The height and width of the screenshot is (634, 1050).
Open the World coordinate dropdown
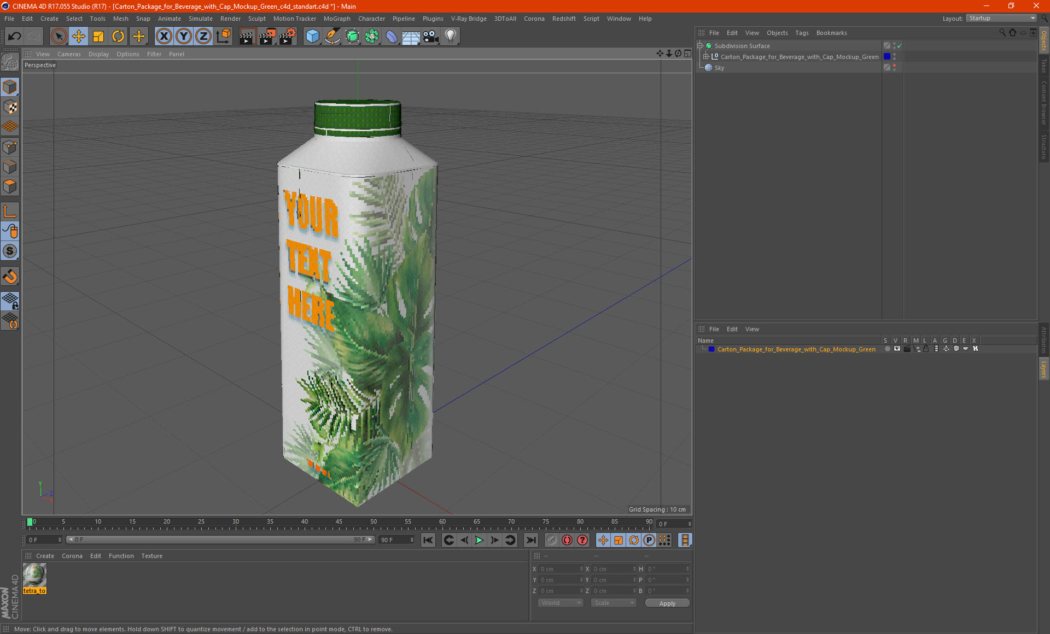[x=560, y=603]
